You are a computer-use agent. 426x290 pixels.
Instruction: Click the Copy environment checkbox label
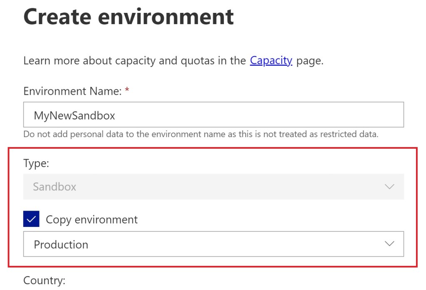coord(92,219)
